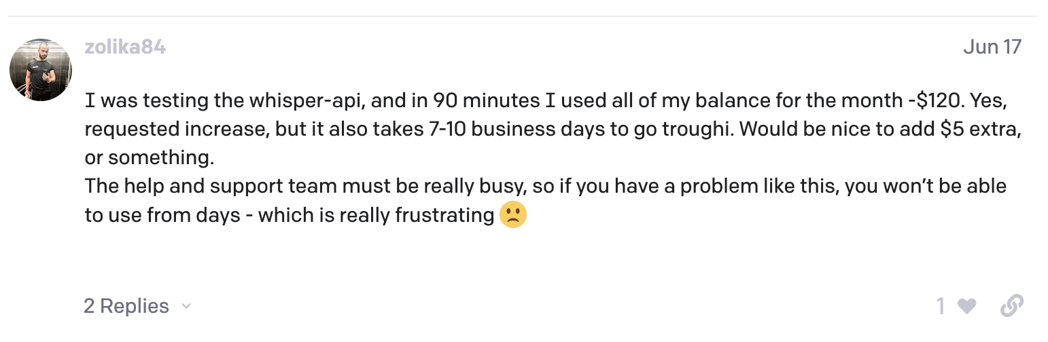Open the zolika84 profile avatar

pos(41,70)
